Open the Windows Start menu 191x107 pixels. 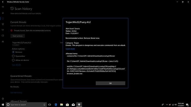pos(3,104)
